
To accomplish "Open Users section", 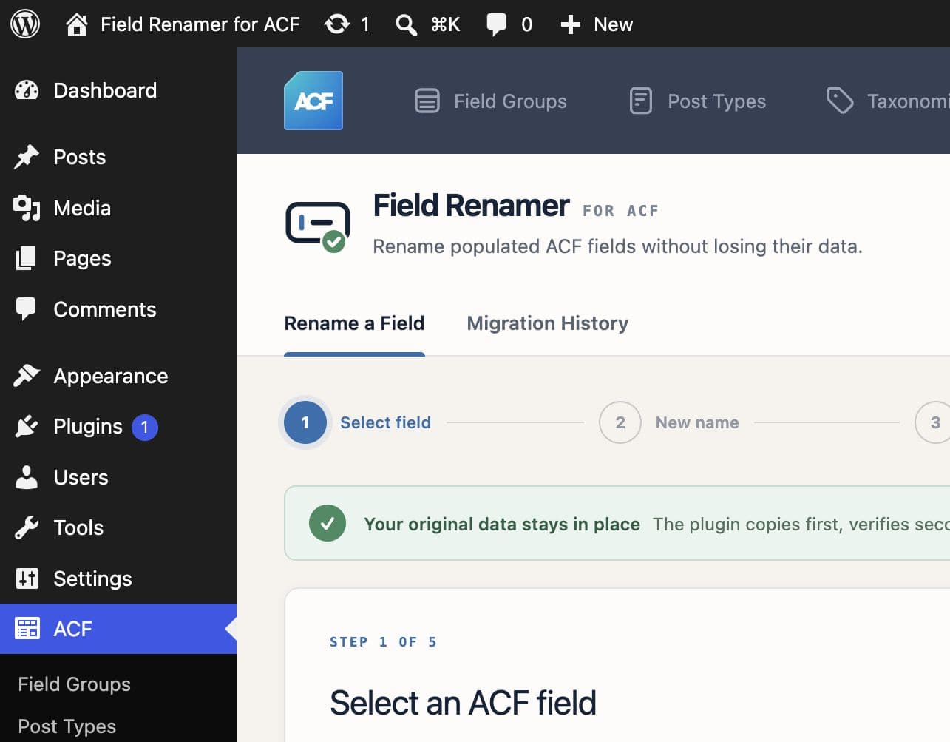I will [x=81, y=477].
